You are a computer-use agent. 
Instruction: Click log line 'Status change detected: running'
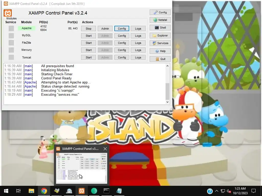65,86
